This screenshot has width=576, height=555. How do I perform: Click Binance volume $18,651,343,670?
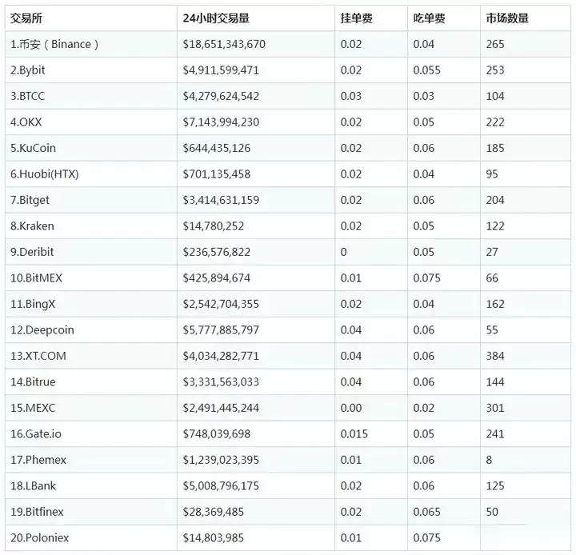point(224,44)
